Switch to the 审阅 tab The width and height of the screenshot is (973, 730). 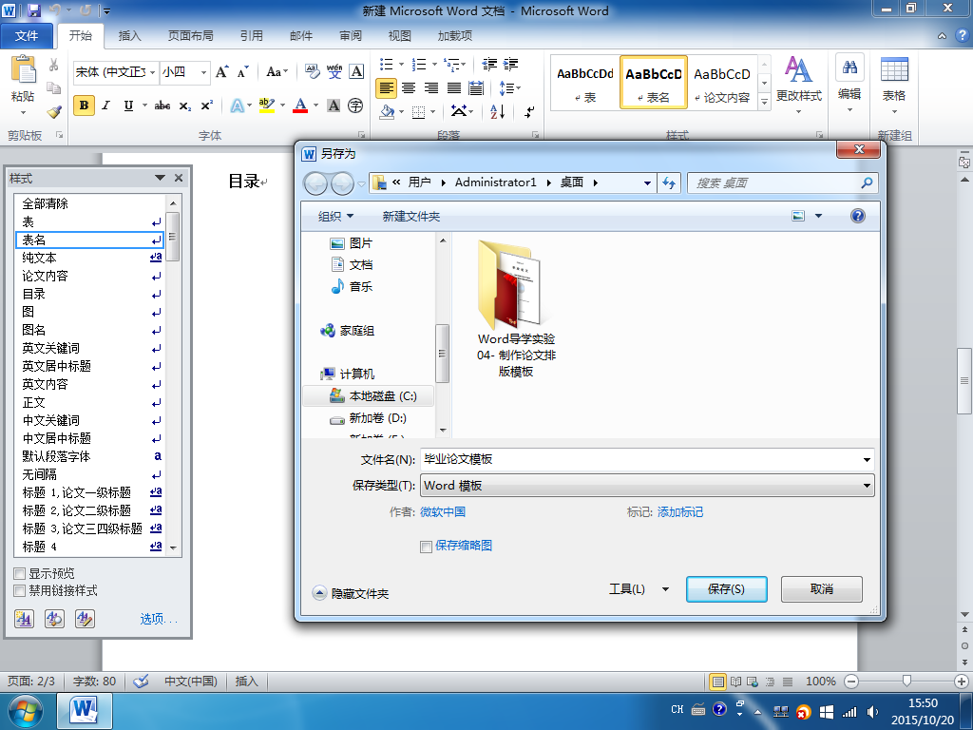pos(351,36)
